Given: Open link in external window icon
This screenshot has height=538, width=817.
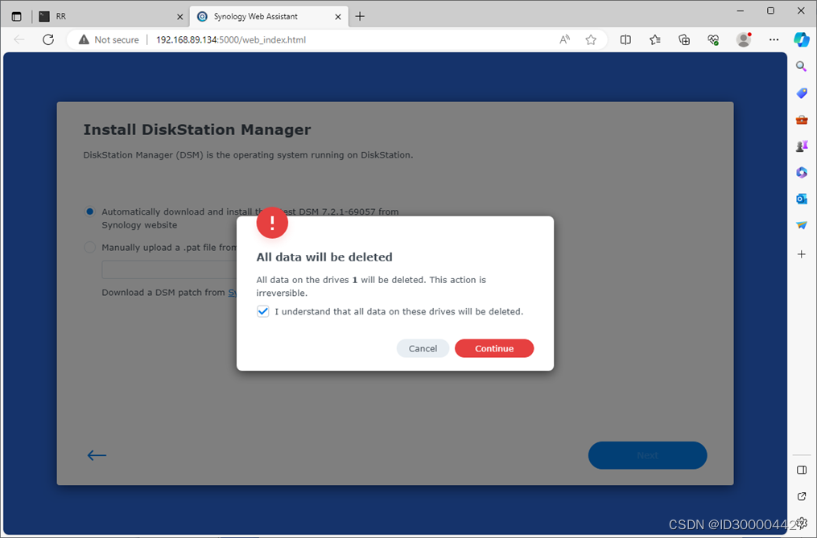Looking at the screenshot, I should 802,496.
